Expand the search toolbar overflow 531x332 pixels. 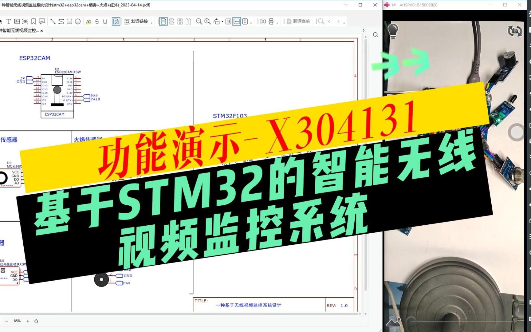click(x=344, y=22)
